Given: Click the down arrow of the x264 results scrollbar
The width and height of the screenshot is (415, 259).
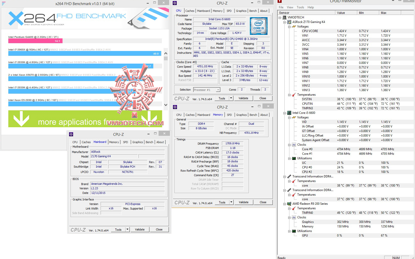Looking at the screenshot, I should pos(166,105).
